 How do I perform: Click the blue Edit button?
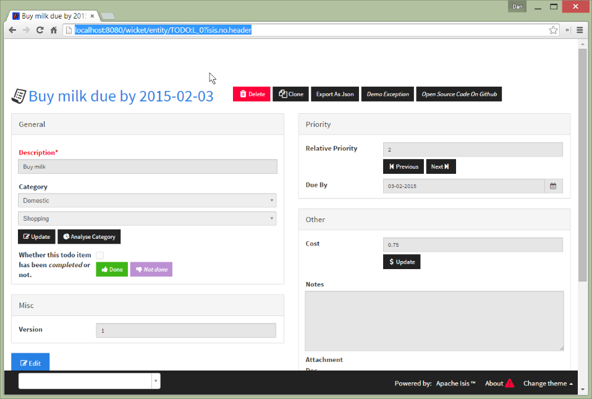pos(30,363)
